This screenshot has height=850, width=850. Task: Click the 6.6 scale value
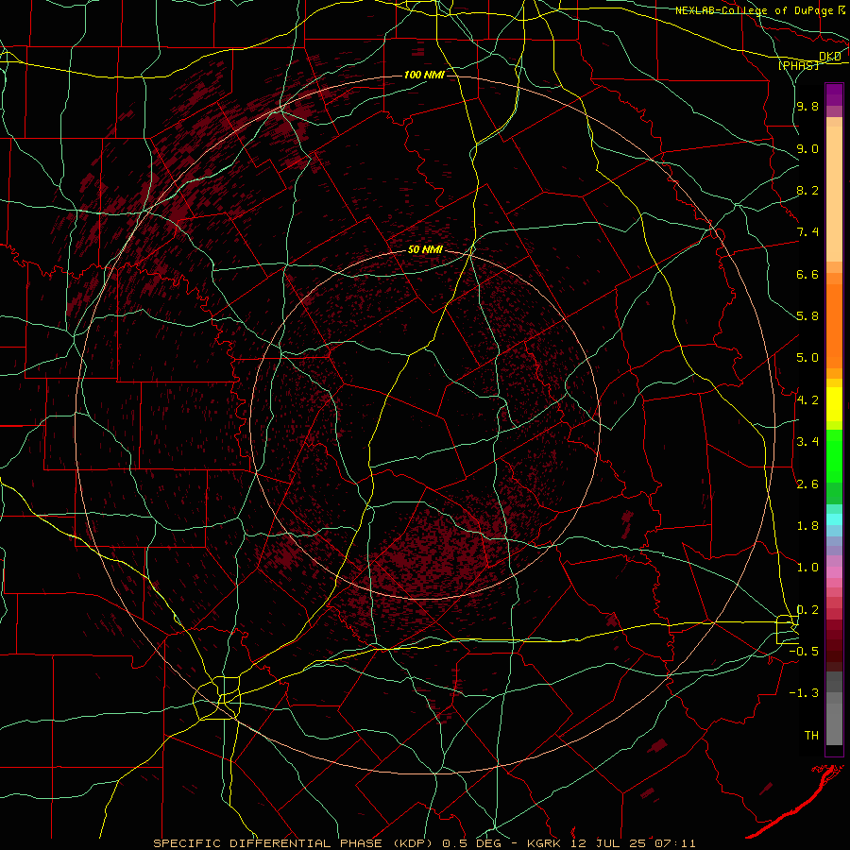[807, 274]
